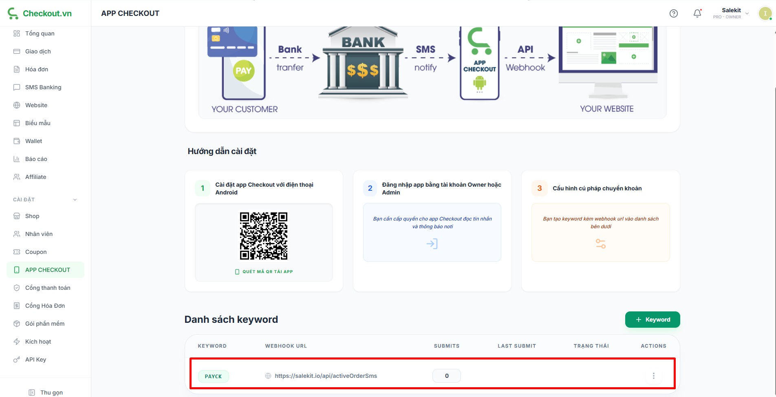Click the QR code image
The image size is (776, 397).
[264, 236]
